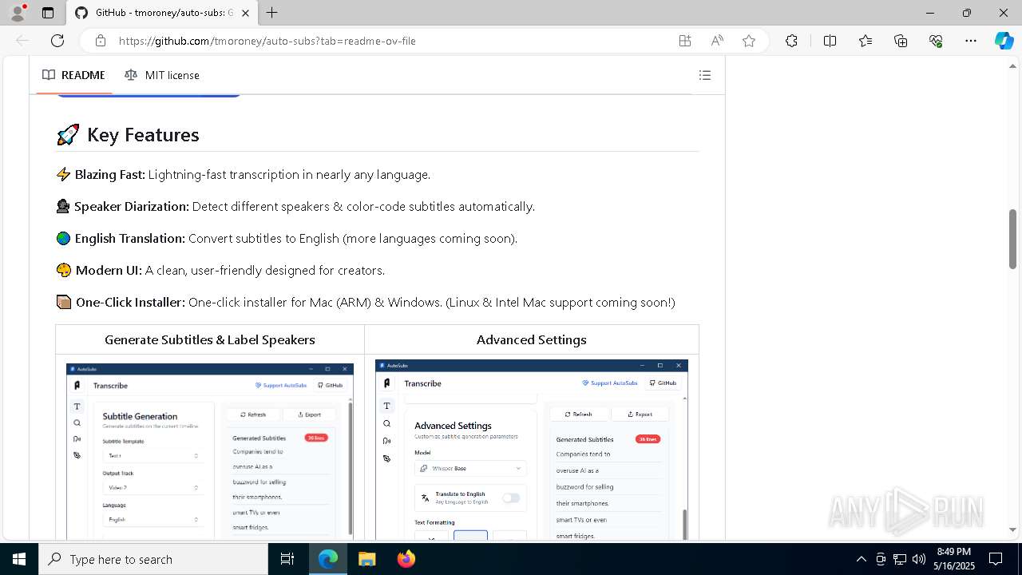Select the GitHub auto-subs browser tab
Image resolution: width=1022 pixels, height=575 pixels.
[162, 13]
